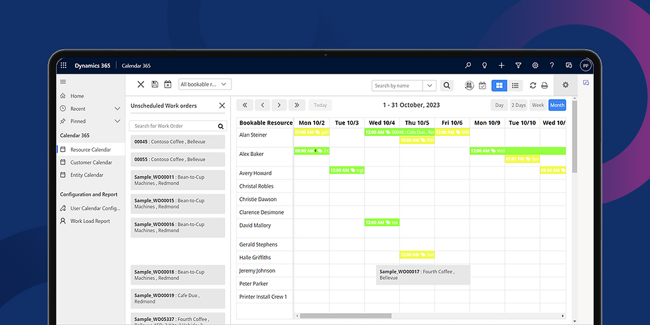This screenshot has width=650, height=325.
Task: Expand the Recent section
Action: coord(117,109)
